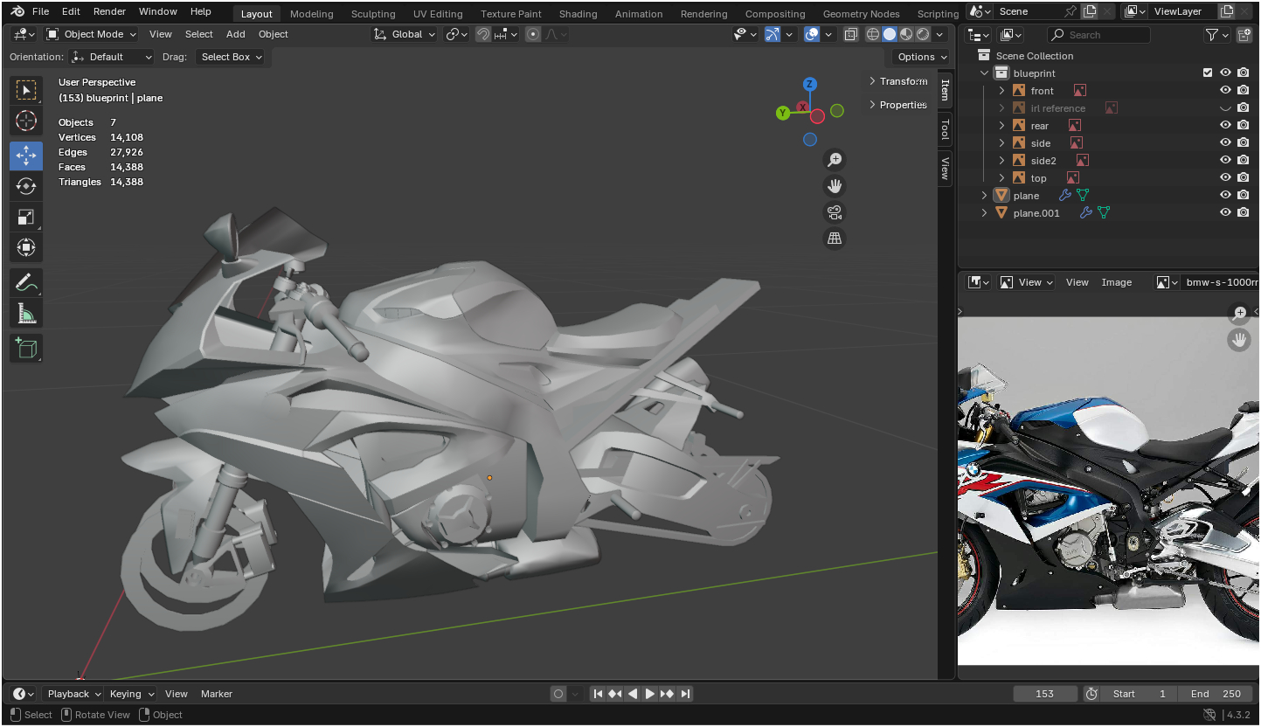
Task: Open the Global transform orientation dropdown
Action: (x=404, y=34)
